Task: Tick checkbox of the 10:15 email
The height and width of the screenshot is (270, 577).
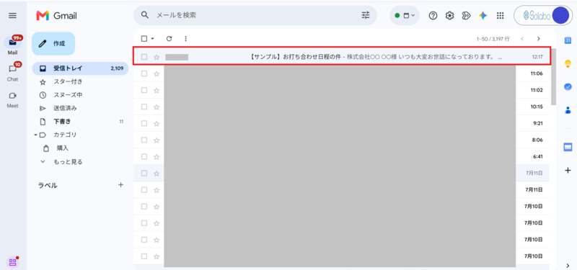Action: pos(144,107)
